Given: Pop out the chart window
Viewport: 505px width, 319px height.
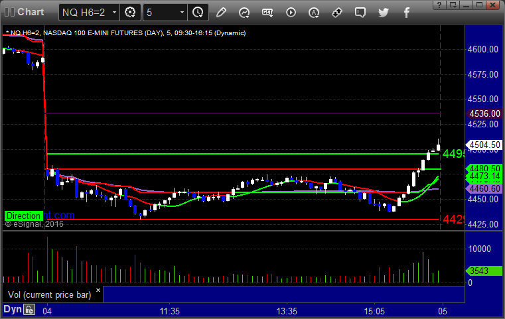Looking at the screenshot, I should 453,5.
